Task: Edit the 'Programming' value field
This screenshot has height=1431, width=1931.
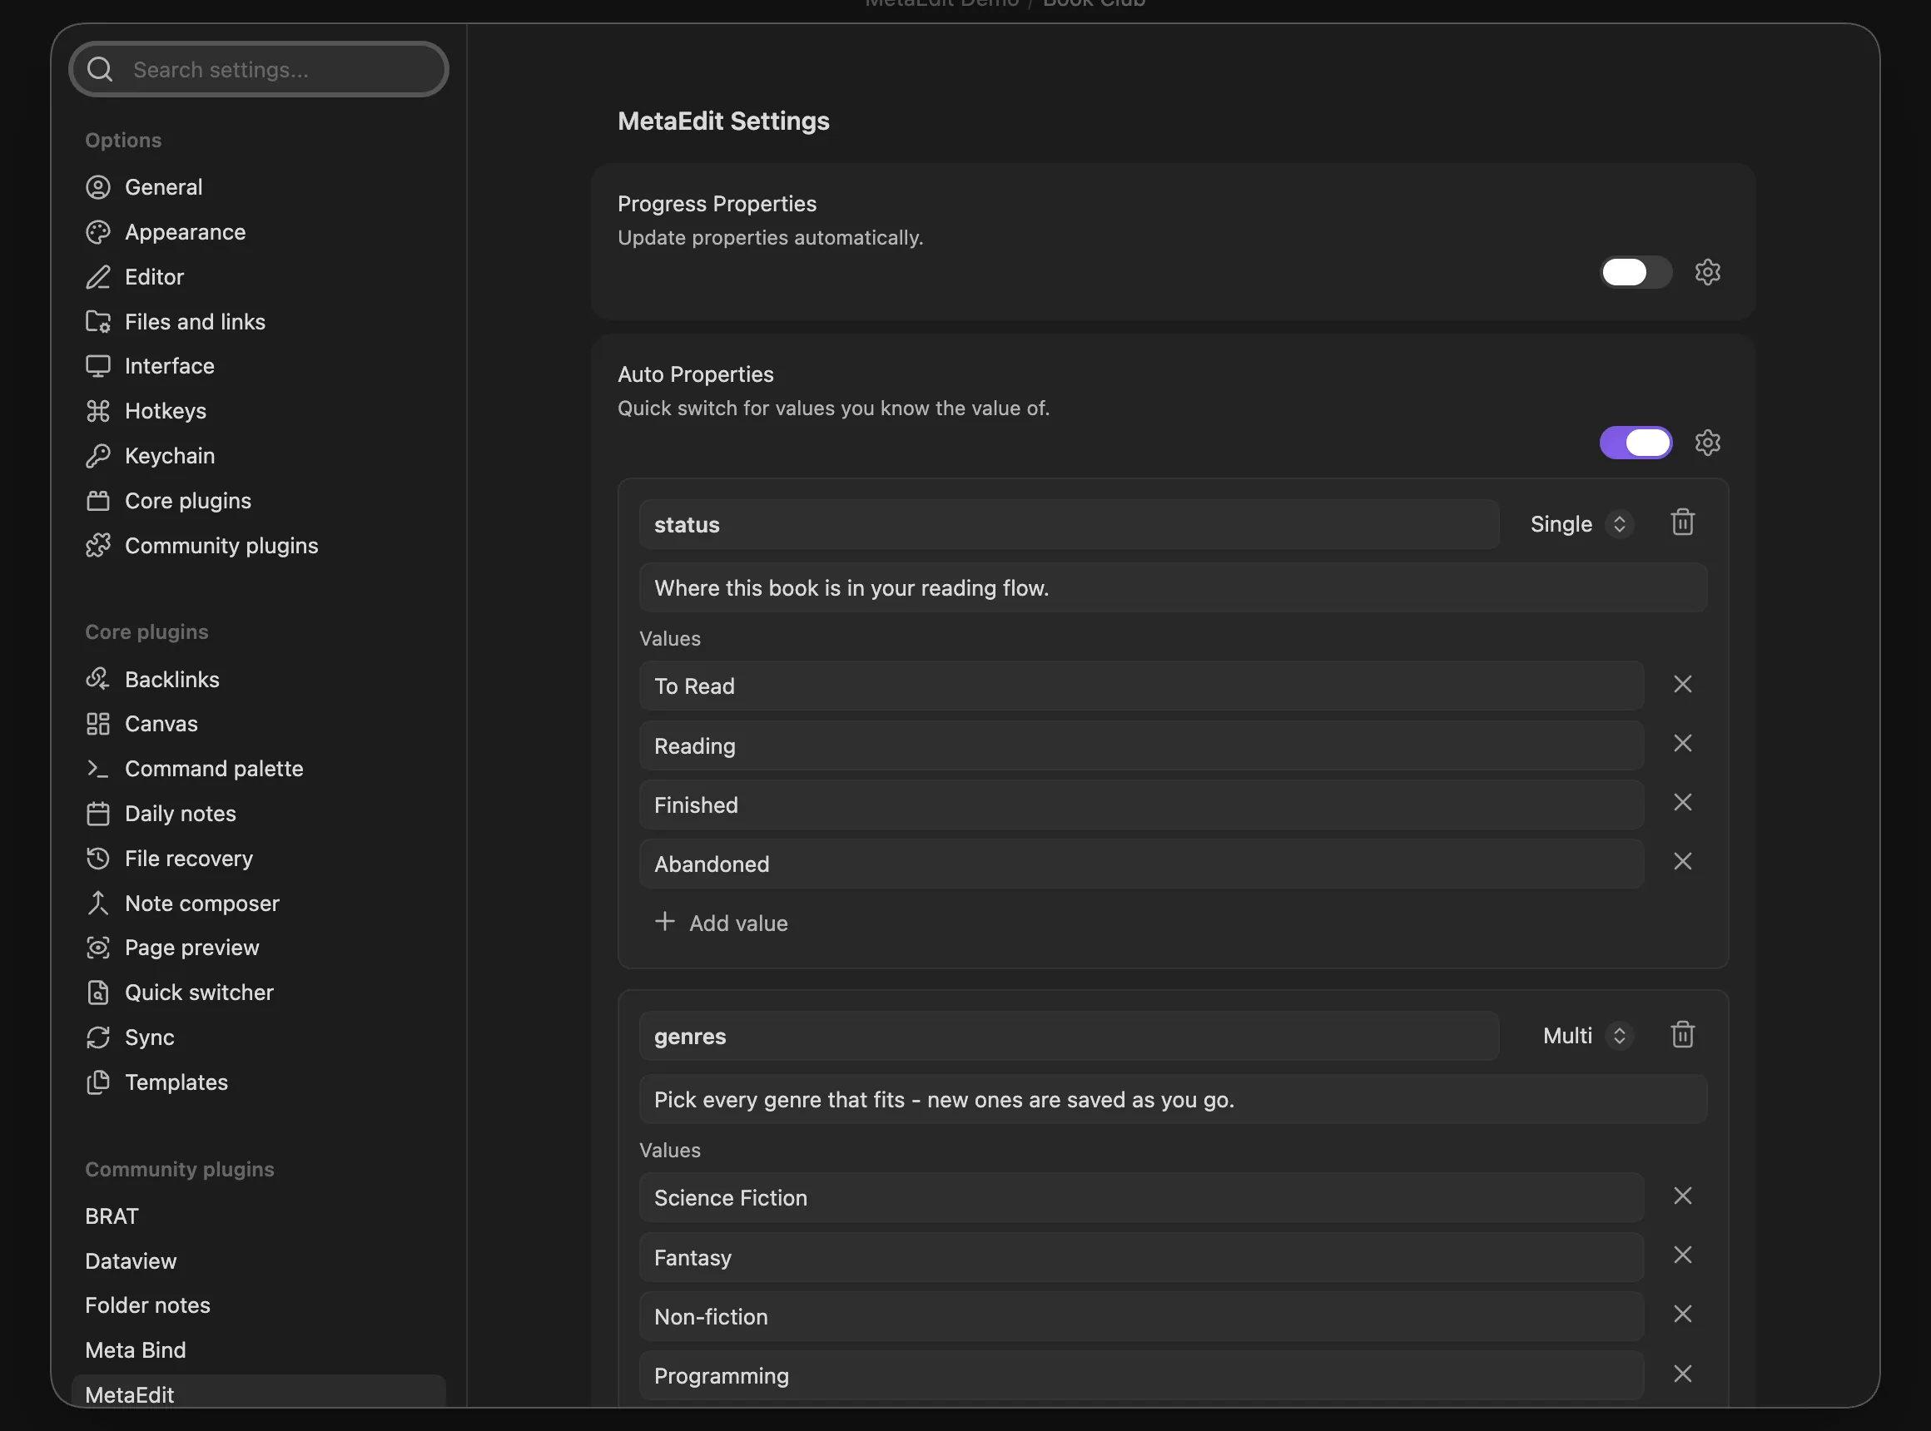Action: [x=1141, y=1375]
